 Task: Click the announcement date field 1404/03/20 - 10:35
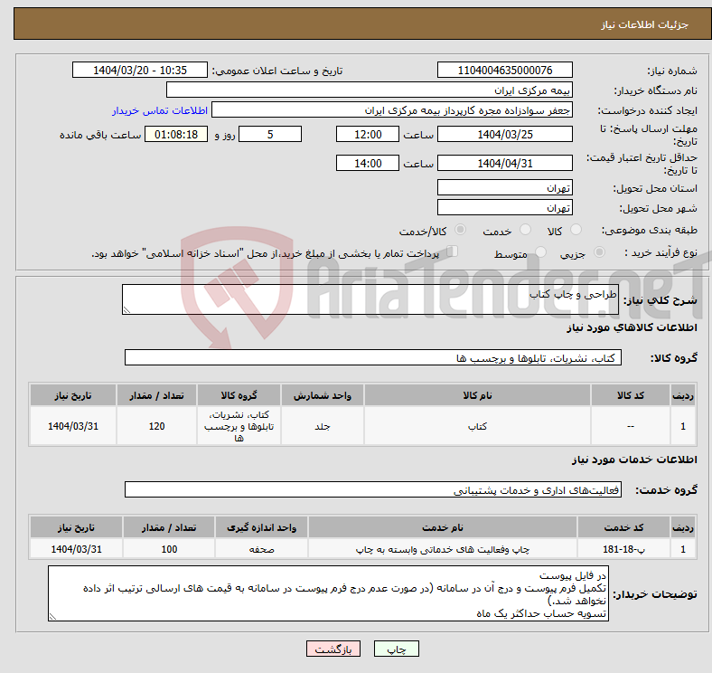click(x=140, y=70)
